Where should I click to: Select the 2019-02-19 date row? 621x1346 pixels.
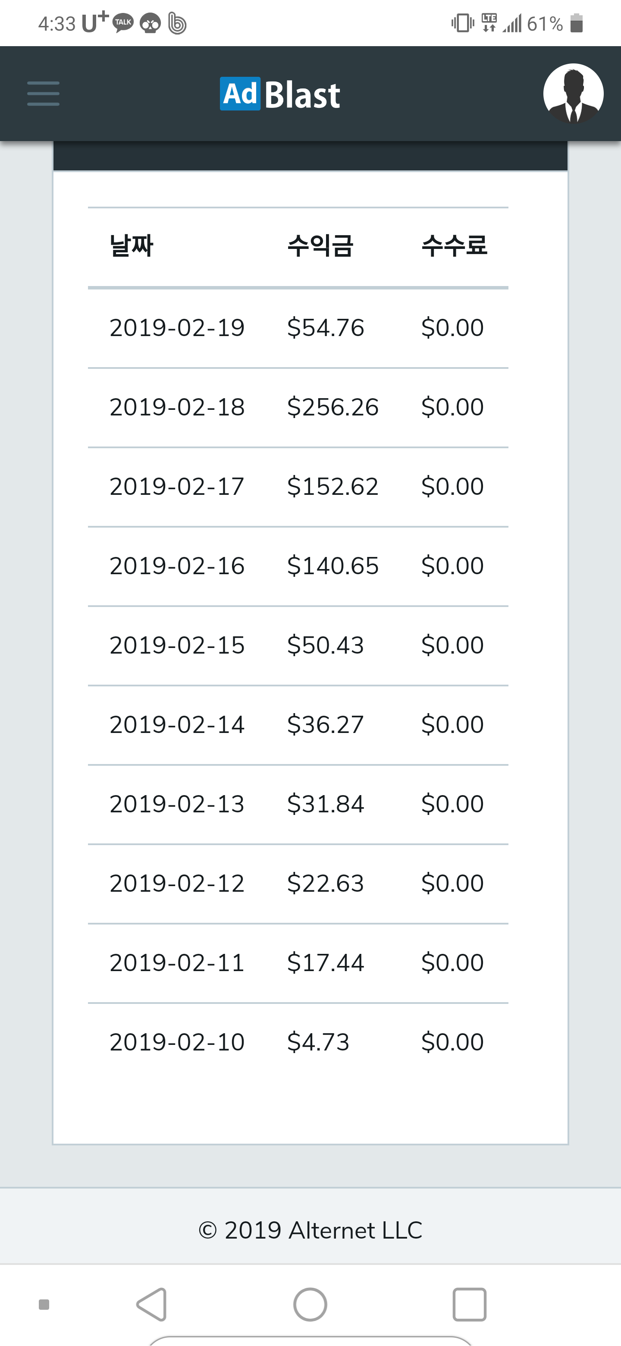click(x=177, y=328)
